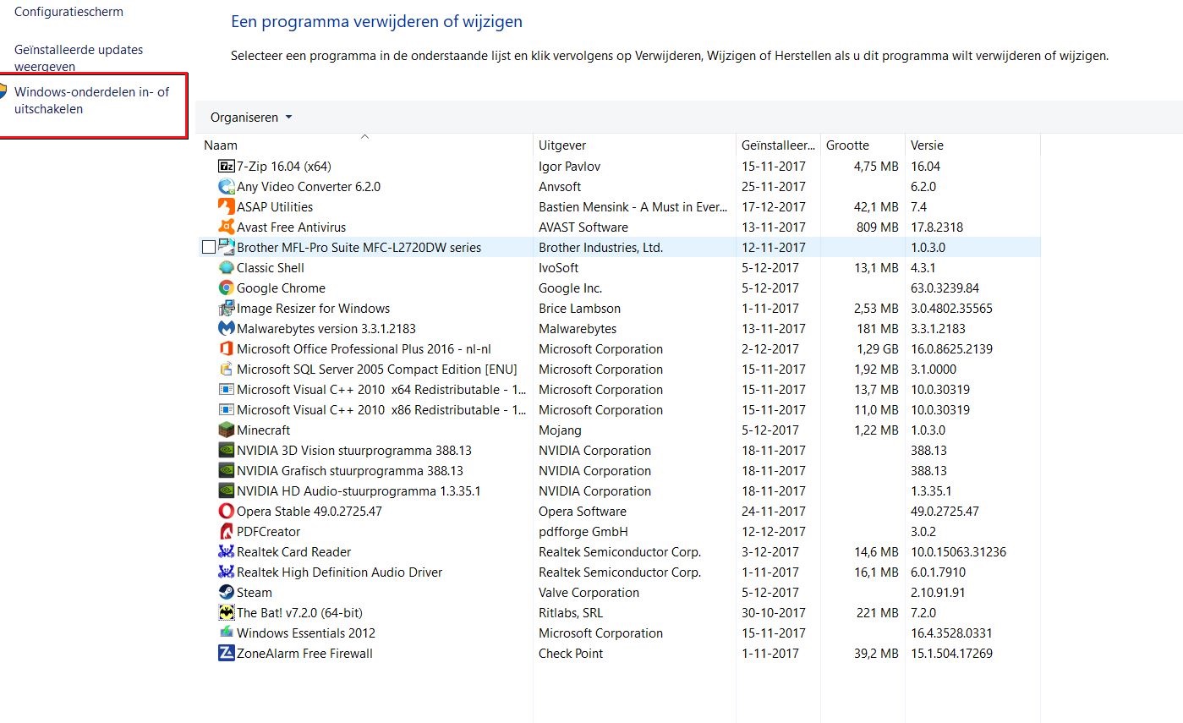
Task: Select the Google Chrome row
Action: click(x=619, y=288)
